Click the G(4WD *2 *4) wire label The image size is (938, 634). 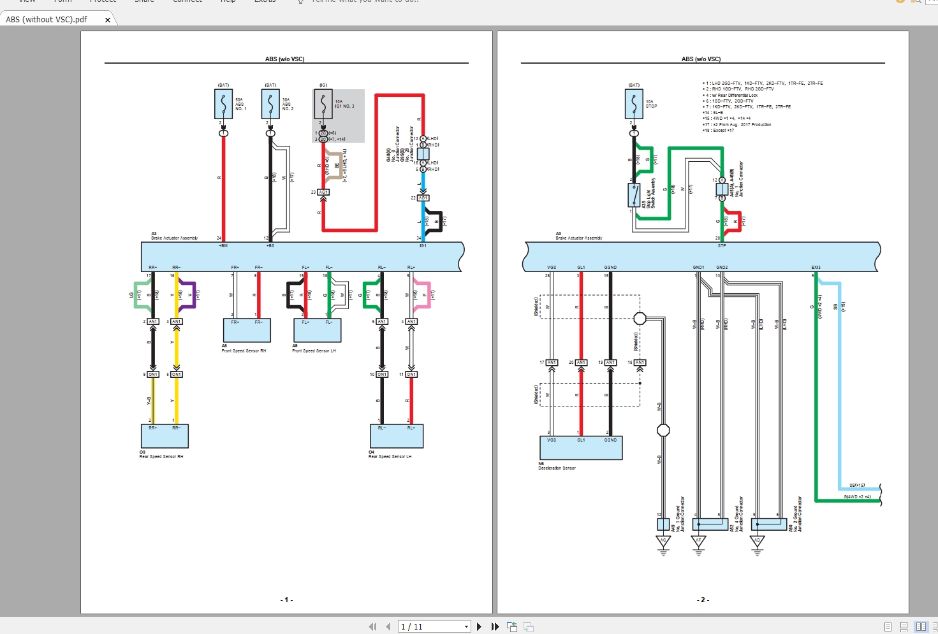857,496
